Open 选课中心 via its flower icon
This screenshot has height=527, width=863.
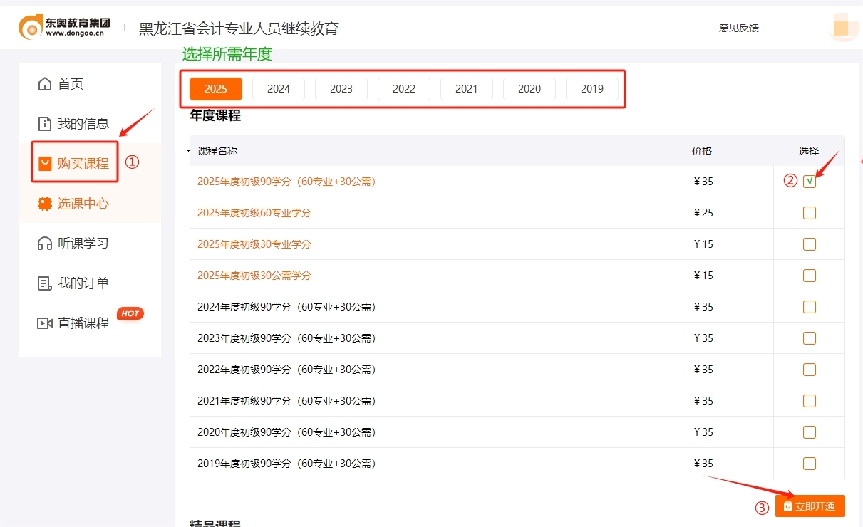(44, 203)
